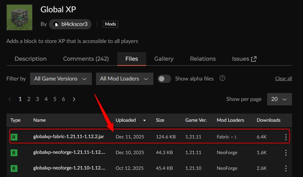Click release icon for globalxp-neoforge-1.21.11 file
Screen dimensions: 303x177
click(x=14, y=153)
